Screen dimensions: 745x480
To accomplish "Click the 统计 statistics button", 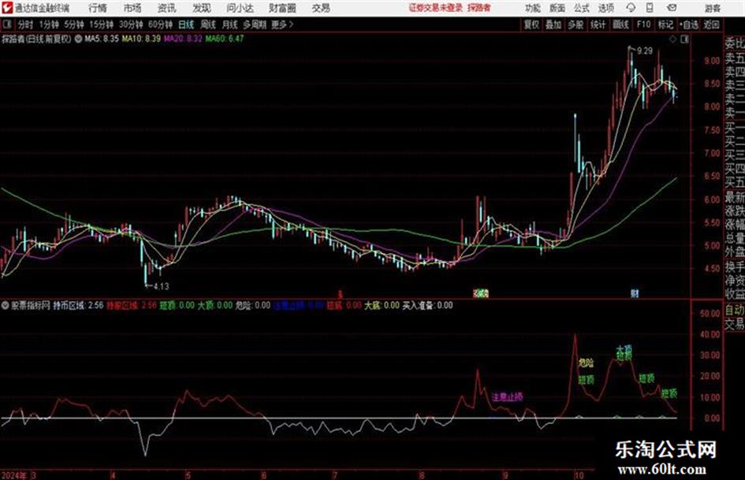I will [598, 24].
